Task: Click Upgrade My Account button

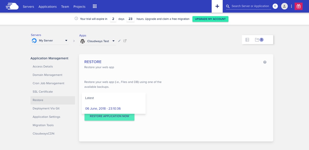Action: coord(210,19)
